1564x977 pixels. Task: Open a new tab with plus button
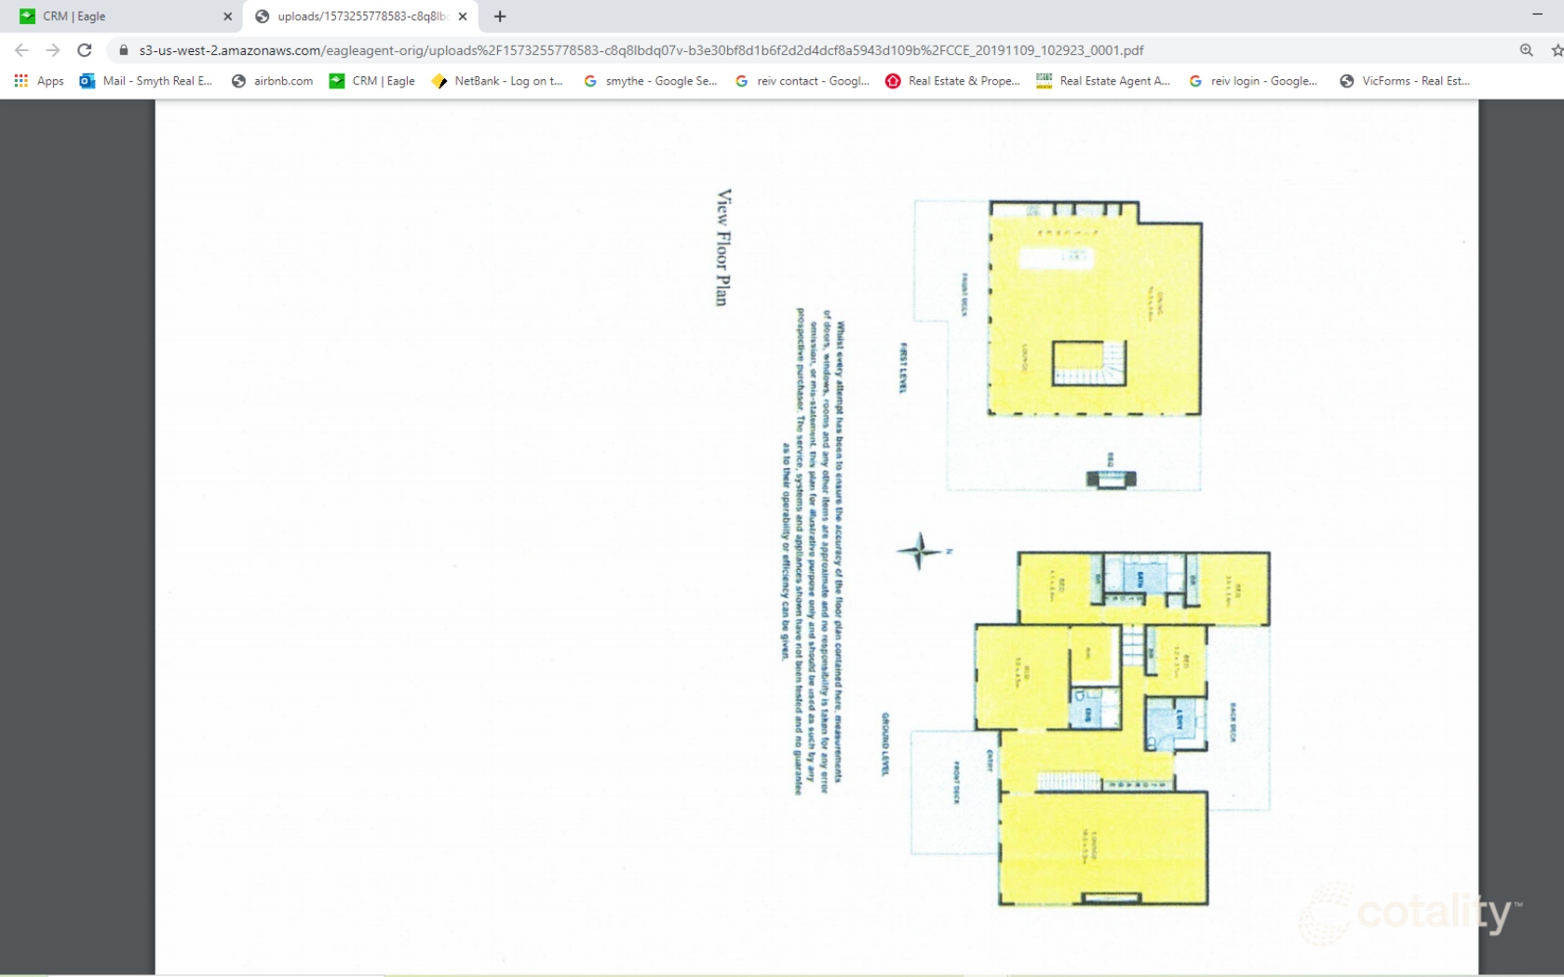coord(500,16)
